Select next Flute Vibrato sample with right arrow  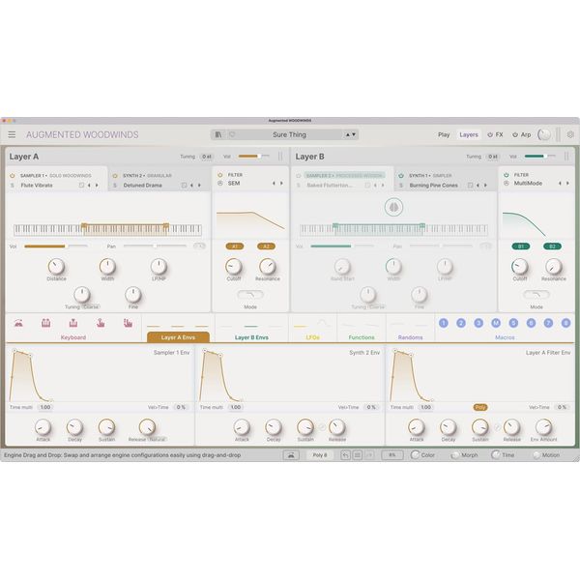97,185
